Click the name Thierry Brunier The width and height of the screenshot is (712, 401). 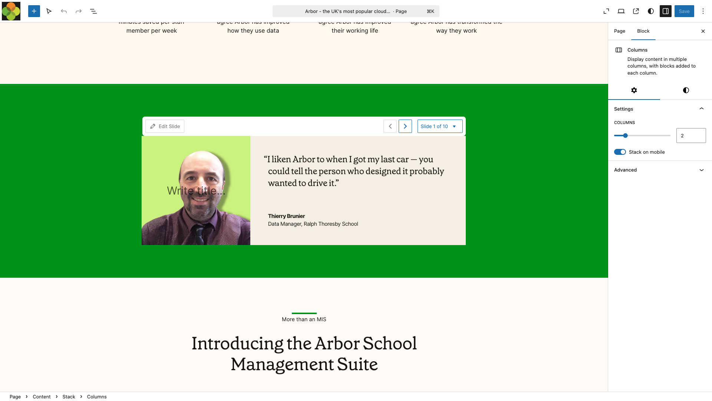tap(286, 216)
